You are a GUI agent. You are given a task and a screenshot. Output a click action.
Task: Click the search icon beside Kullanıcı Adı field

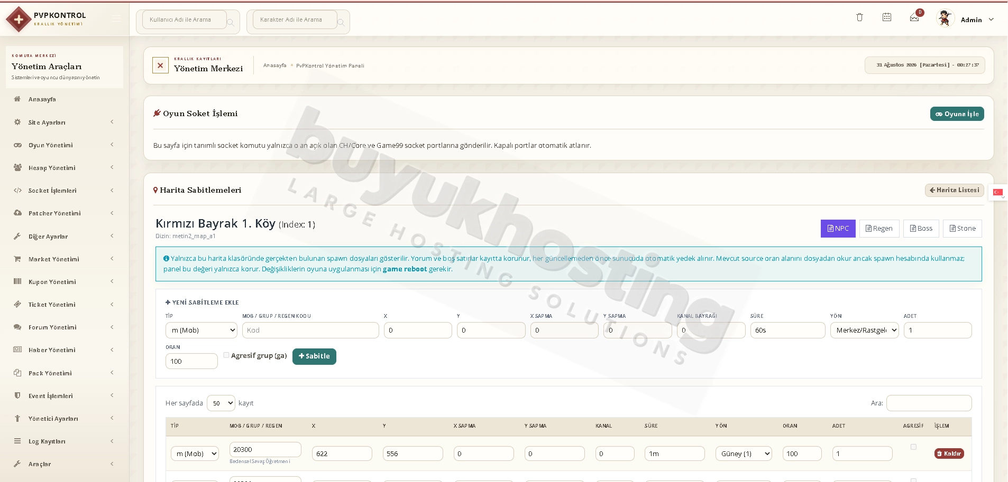pyautogui.click(x=231, y=22)
